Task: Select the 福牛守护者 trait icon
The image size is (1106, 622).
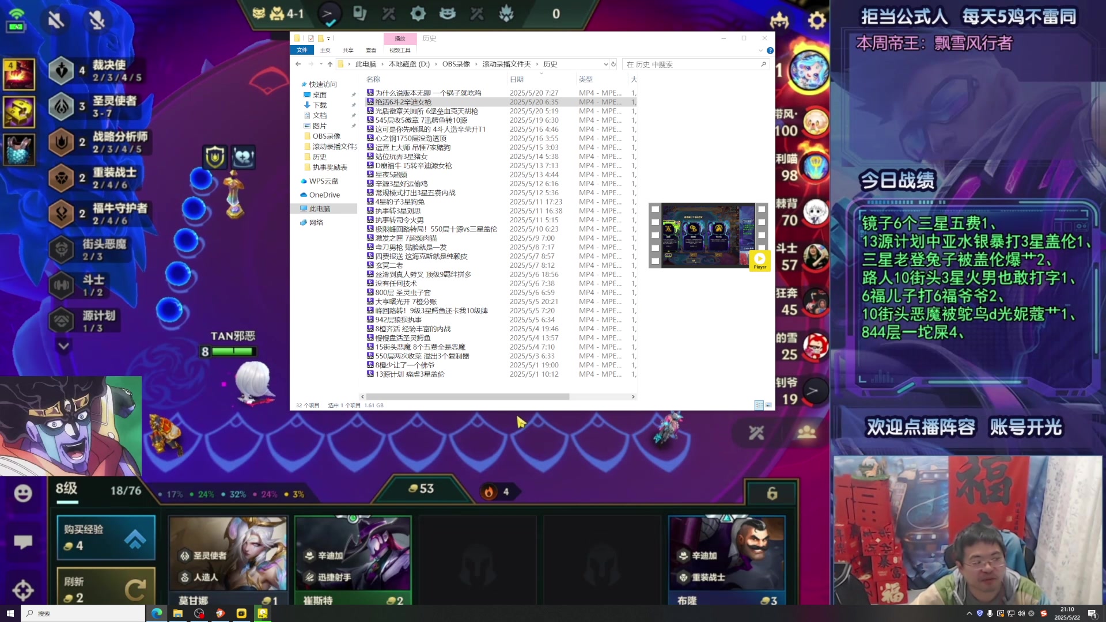Action: (x=62, y=214)
